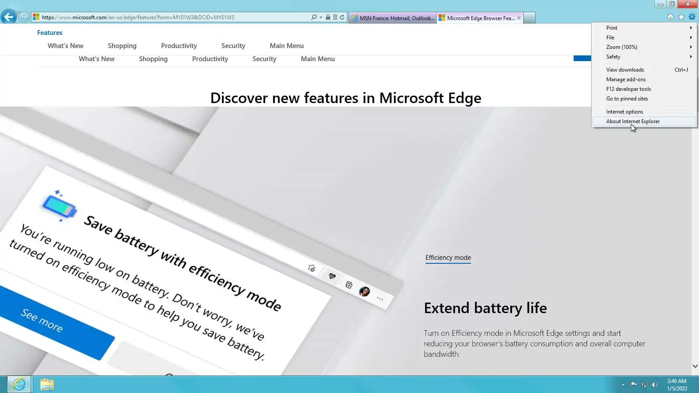Click the search magnifier in the address bar

tap(314, 17)
